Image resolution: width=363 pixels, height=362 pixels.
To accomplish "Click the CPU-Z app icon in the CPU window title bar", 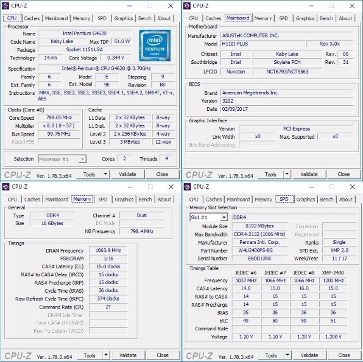I will (5, 5).
